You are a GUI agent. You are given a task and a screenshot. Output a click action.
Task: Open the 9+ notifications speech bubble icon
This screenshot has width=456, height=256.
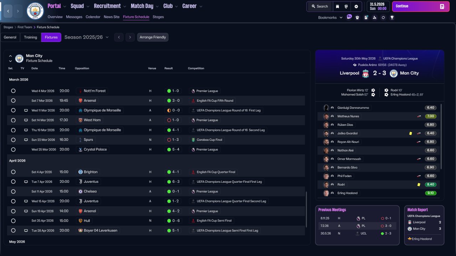tap(349, 17)
